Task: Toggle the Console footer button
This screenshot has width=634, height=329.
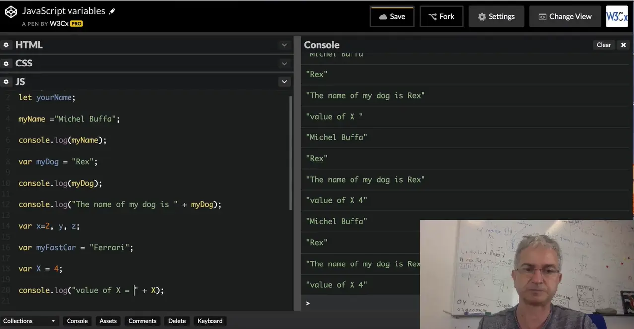Action: 77,321
